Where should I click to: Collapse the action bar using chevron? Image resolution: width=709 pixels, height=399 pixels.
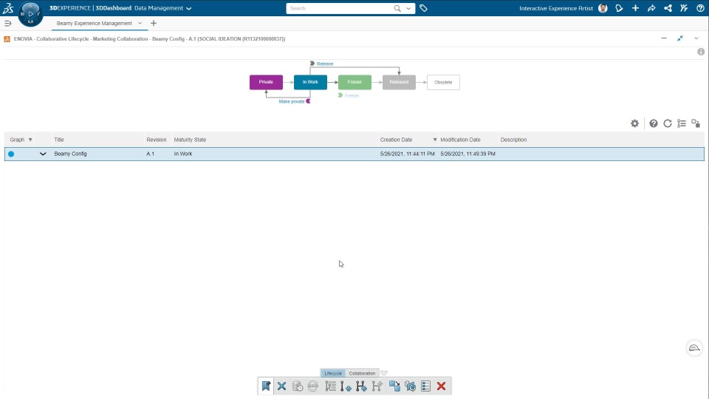pyautogui.click(x=384, y=372)
